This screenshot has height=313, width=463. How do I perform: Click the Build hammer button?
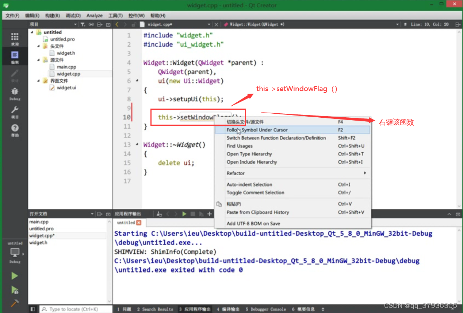coord(15,303)
